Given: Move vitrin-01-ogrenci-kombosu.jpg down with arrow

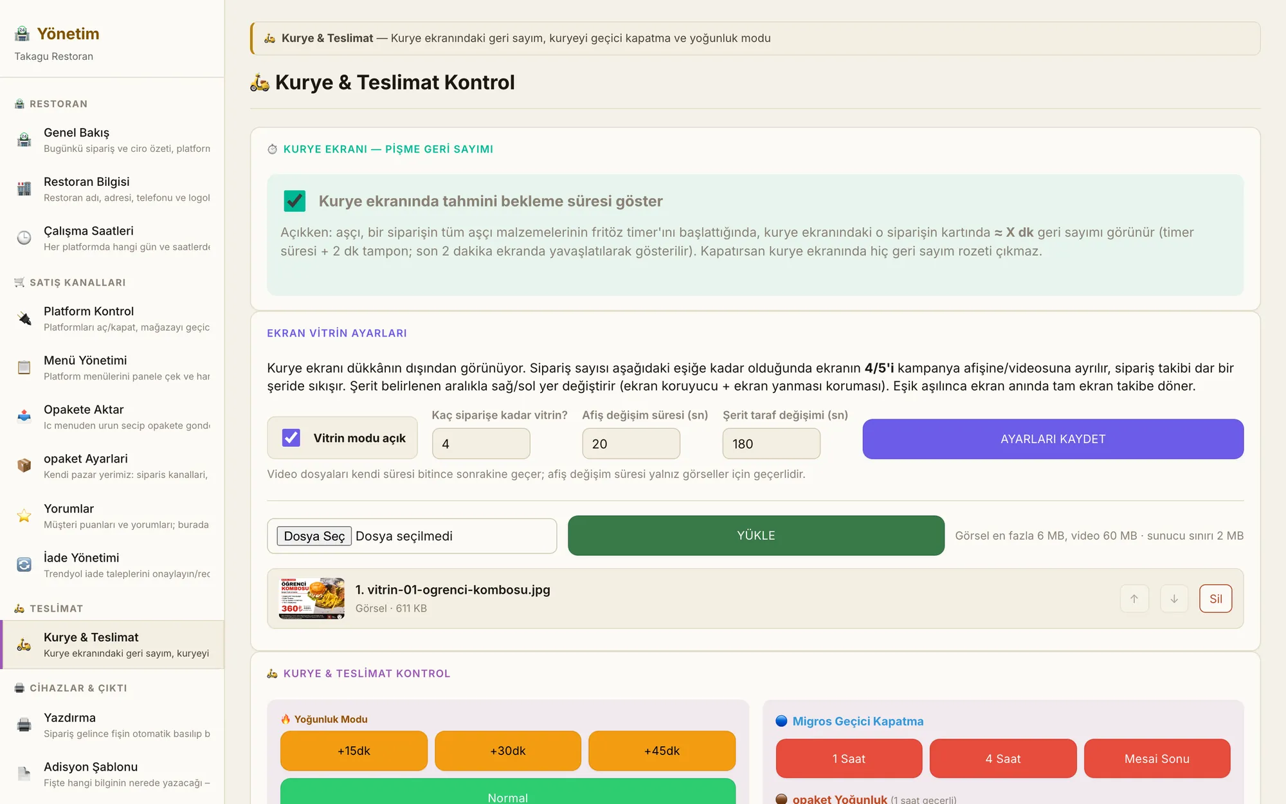Looking at the screenshot, I should [x=1174, y=599].
